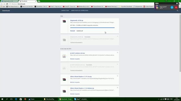The image size is (181, 101).
Task: Open the taskbar clock and date
Action: (x=177, y=99)
